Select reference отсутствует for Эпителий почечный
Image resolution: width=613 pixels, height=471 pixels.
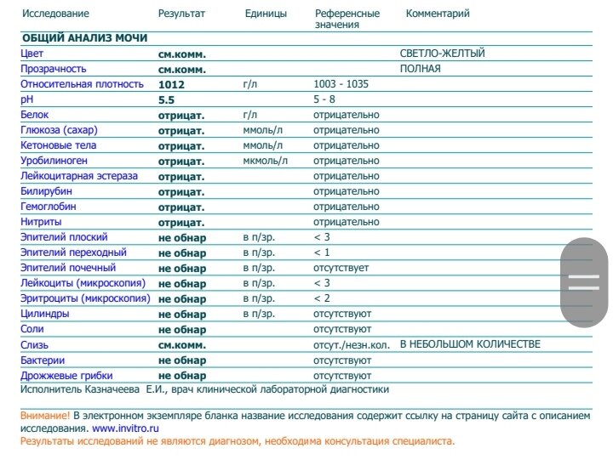click(341, 268)
